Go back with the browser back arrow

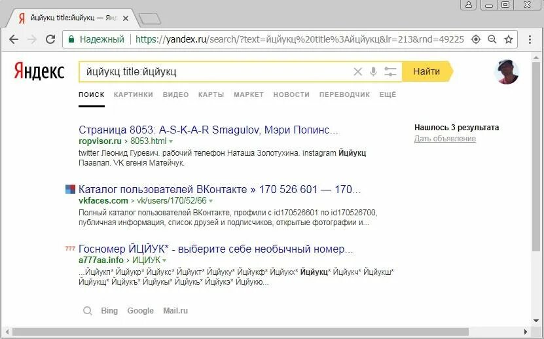[14, 39]
